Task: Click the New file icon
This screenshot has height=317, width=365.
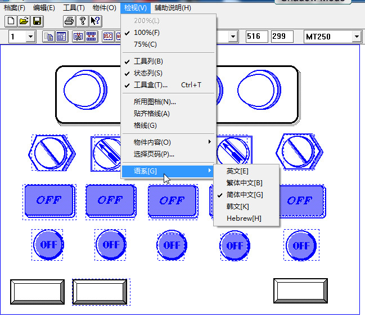Action: (11, 21)
